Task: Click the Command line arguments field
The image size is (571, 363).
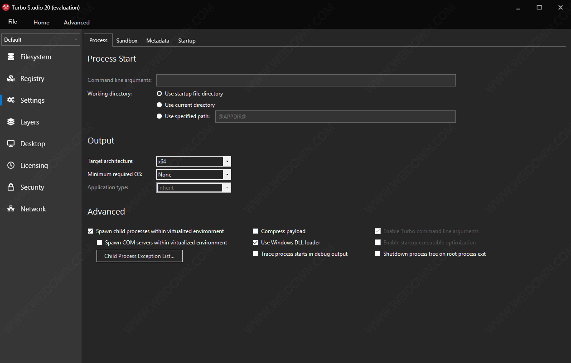Action: [306, 80]
